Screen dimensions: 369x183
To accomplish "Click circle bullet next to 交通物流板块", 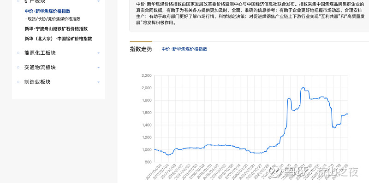I will click(18, 68).
